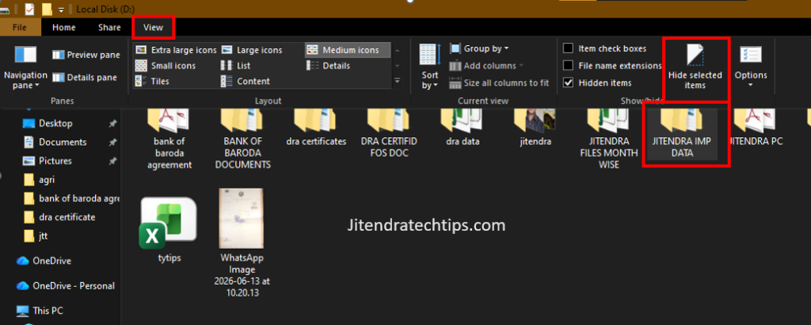Select This PC in navigation pane
This screenshot has width=811, height=325.
(40, 311)
